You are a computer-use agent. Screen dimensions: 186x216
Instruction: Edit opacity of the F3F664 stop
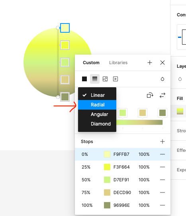click(x=144, y=167)
